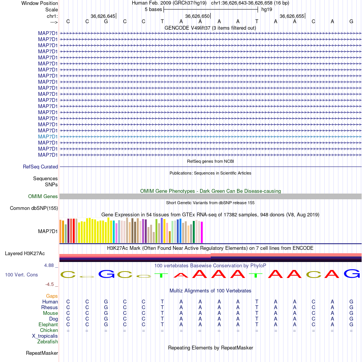Click the Scale label
This screenshot has width=362, height=362.
(x=51, y=10)
